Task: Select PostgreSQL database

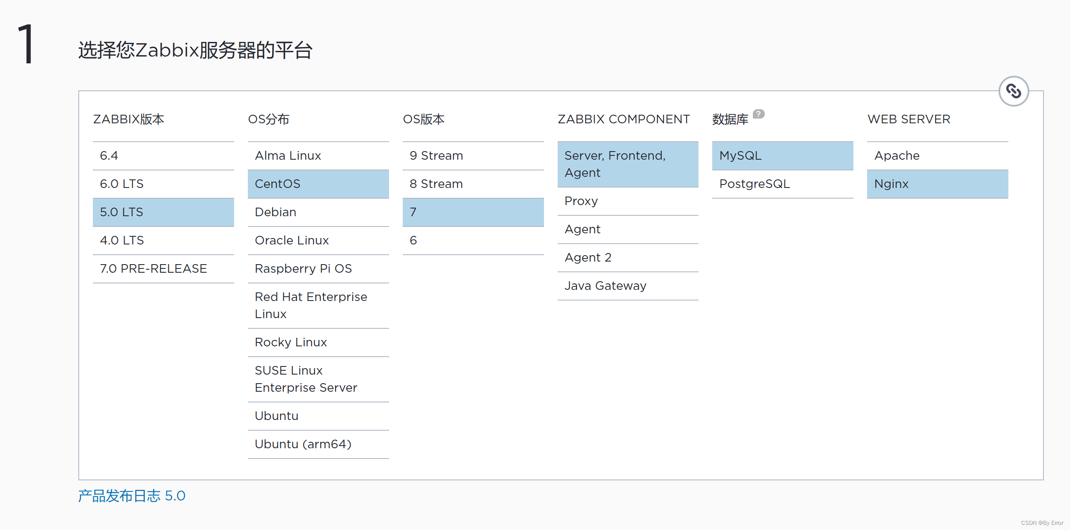Action: pyautogui.click(x=783, y=184)
